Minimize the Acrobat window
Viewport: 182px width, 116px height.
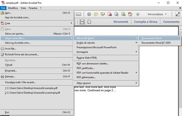coord(159,3)
